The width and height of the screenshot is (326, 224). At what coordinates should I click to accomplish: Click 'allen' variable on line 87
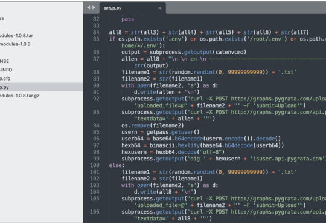pyautogui.click(x=129, y=59)
